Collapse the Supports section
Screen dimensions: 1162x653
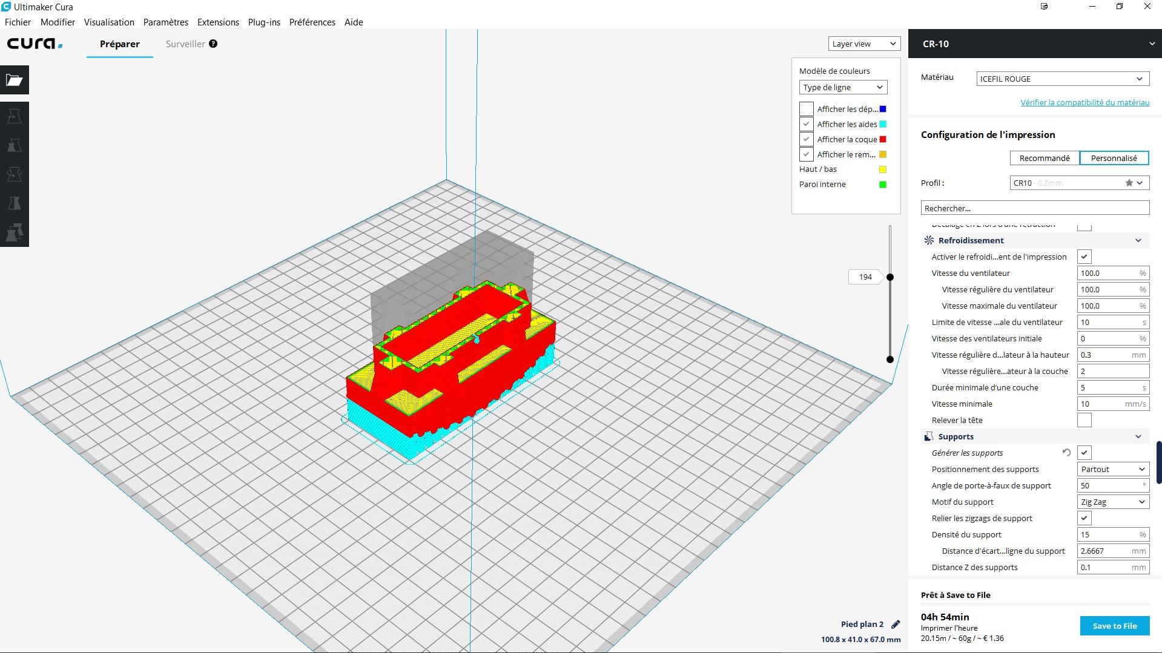tap(1138, 436)
